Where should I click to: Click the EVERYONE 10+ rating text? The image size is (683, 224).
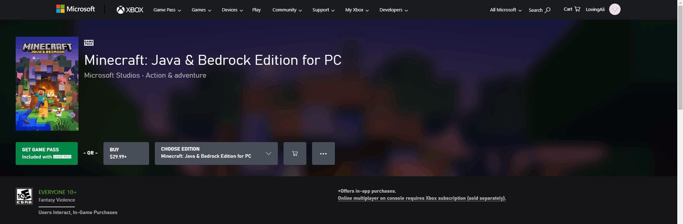pyautogui.click(x=57, y=192)
